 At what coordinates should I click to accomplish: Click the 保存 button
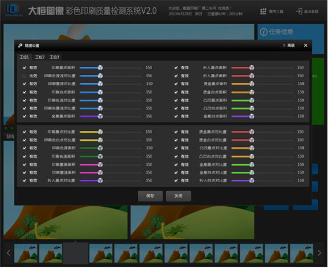pos(150,196)
